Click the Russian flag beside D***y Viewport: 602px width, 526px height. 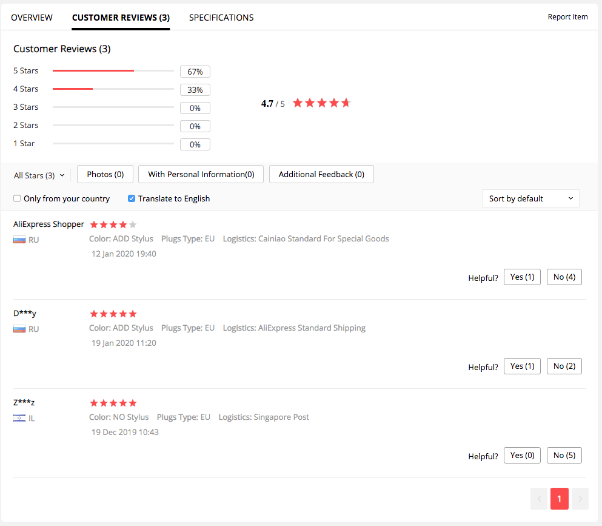click(x=19, y=329)
